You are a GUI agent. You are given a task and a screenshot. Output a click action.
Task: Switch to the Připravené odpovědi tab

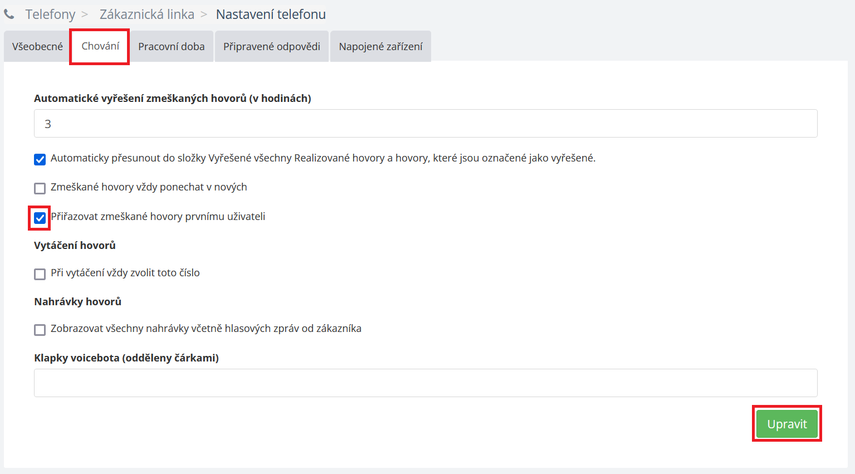(x=272, y=47)
